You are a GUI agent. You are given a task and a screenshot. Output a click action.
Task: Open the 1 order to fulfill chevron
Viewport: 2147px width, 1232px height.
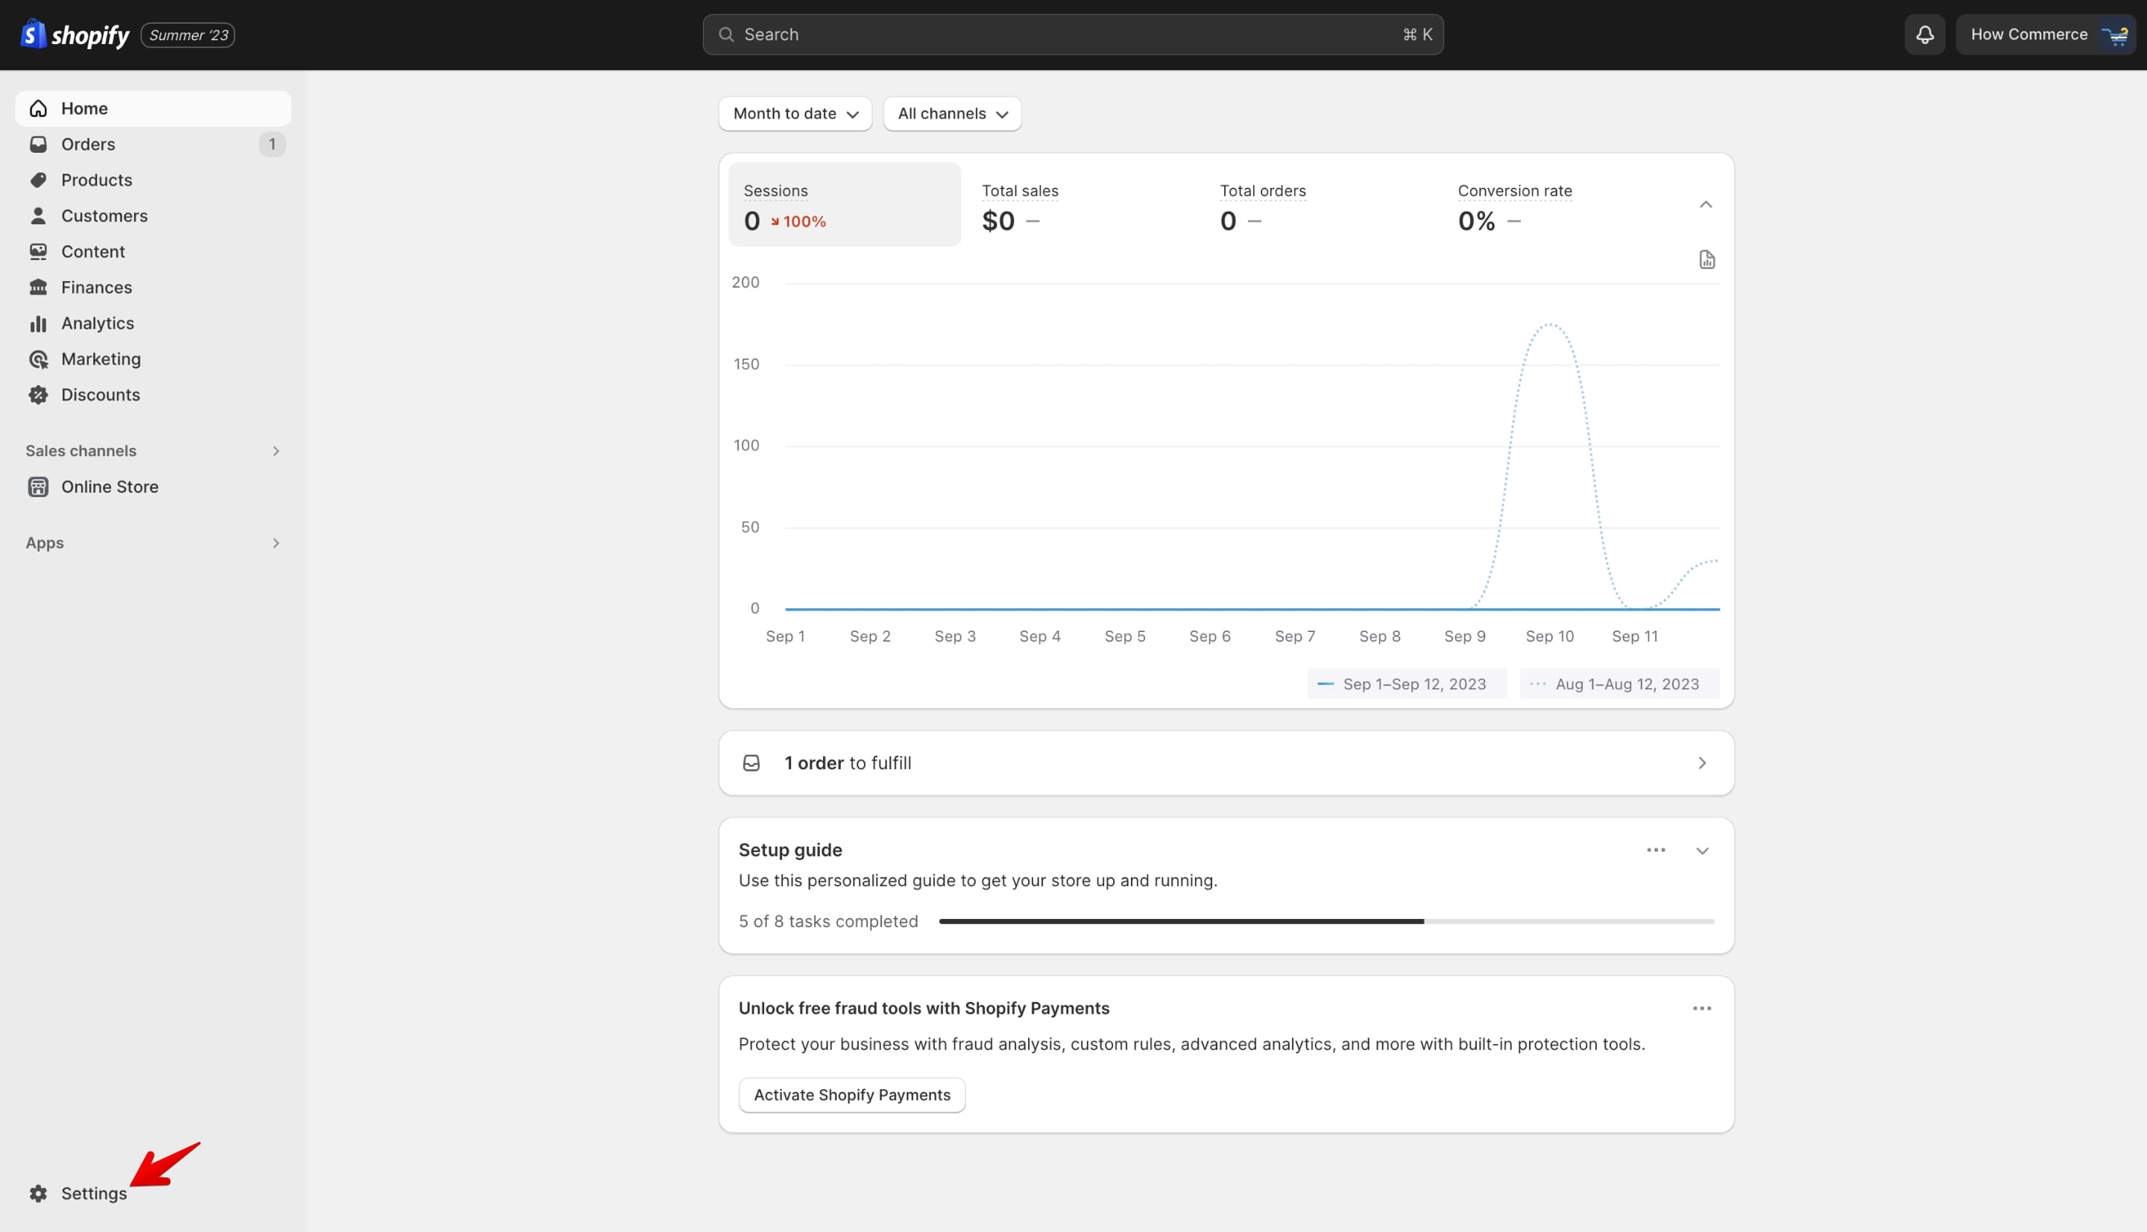click(1702, 763)
